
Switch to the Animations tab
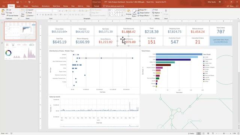[x=46, y=6]
